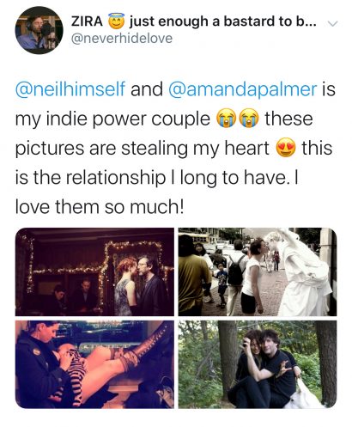The height and width of the screenshot is (427, 352).
Task: View the photo with string lights
Action: point(94,271)
